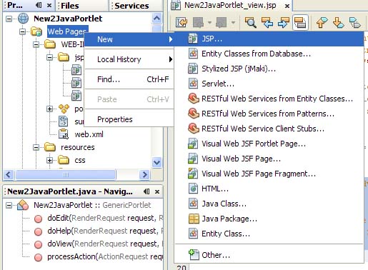
Task: Select Java Class... menu entry
Action: [269, 204]
